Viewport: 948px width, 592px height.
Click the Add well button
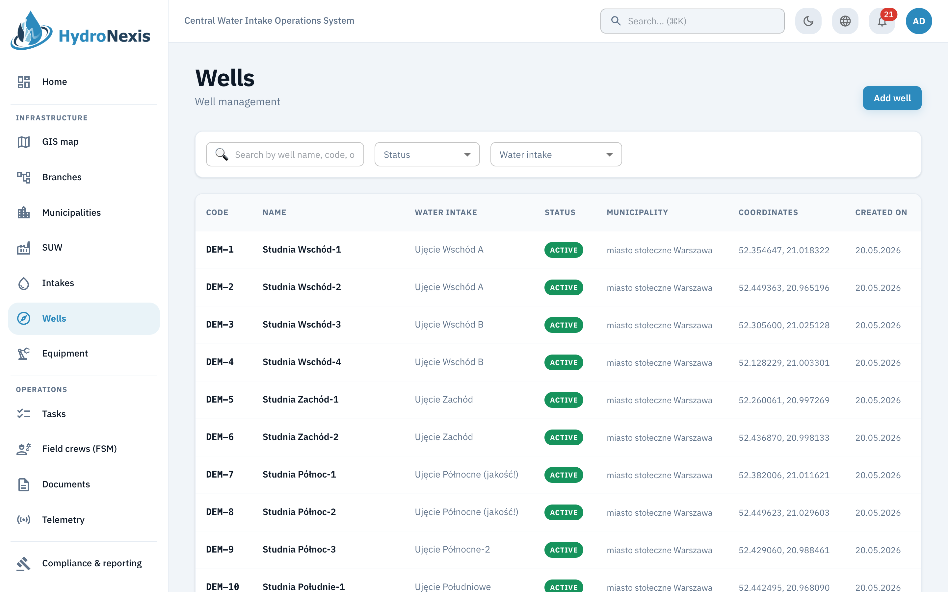(892, 98)
